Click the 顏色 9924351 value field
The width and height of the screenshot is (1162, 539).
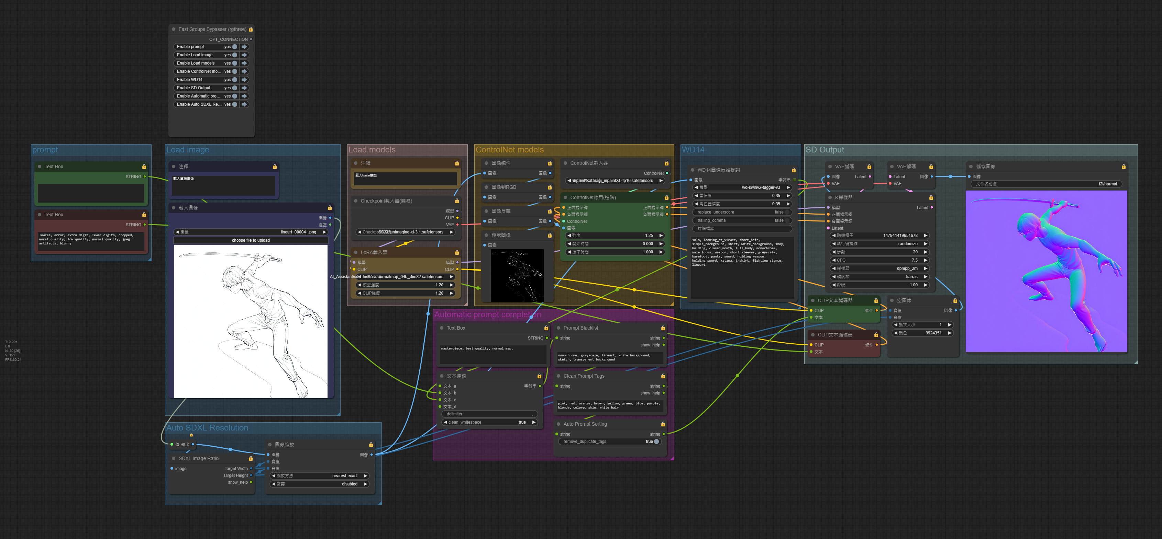tap(923, 333)
